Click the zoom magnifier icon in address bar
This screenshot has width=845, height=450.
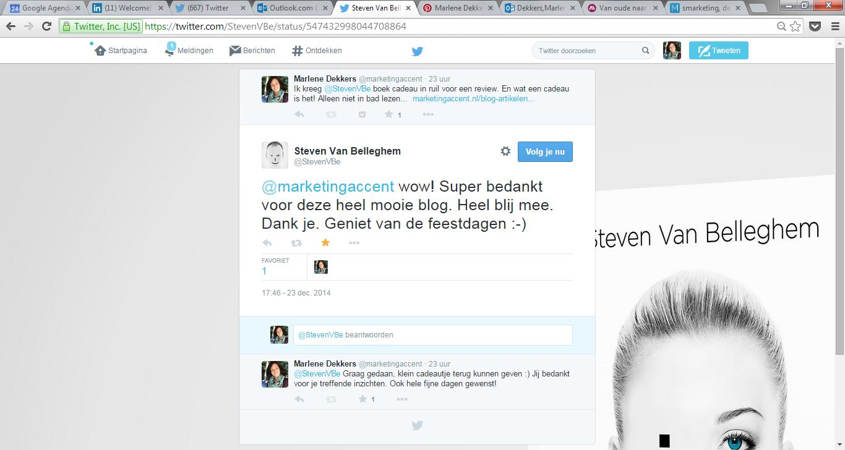781,27
